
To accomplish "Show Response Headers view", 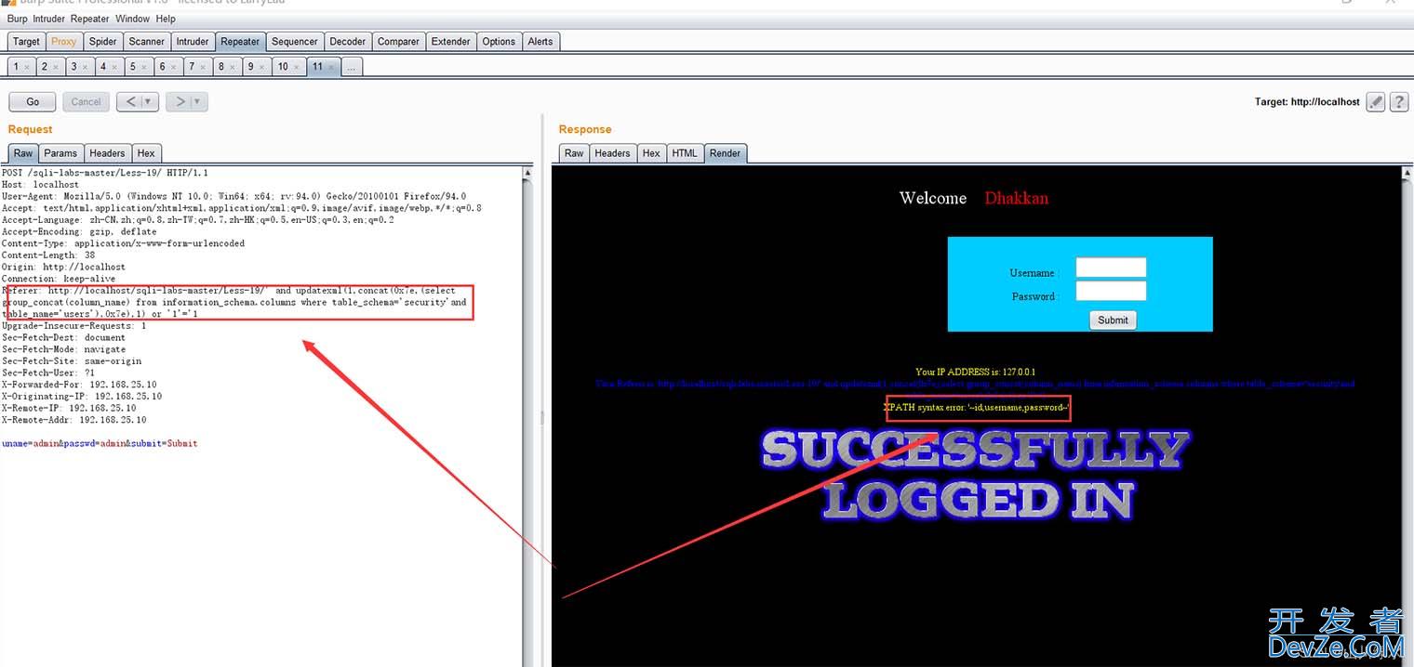I will 612,153.
